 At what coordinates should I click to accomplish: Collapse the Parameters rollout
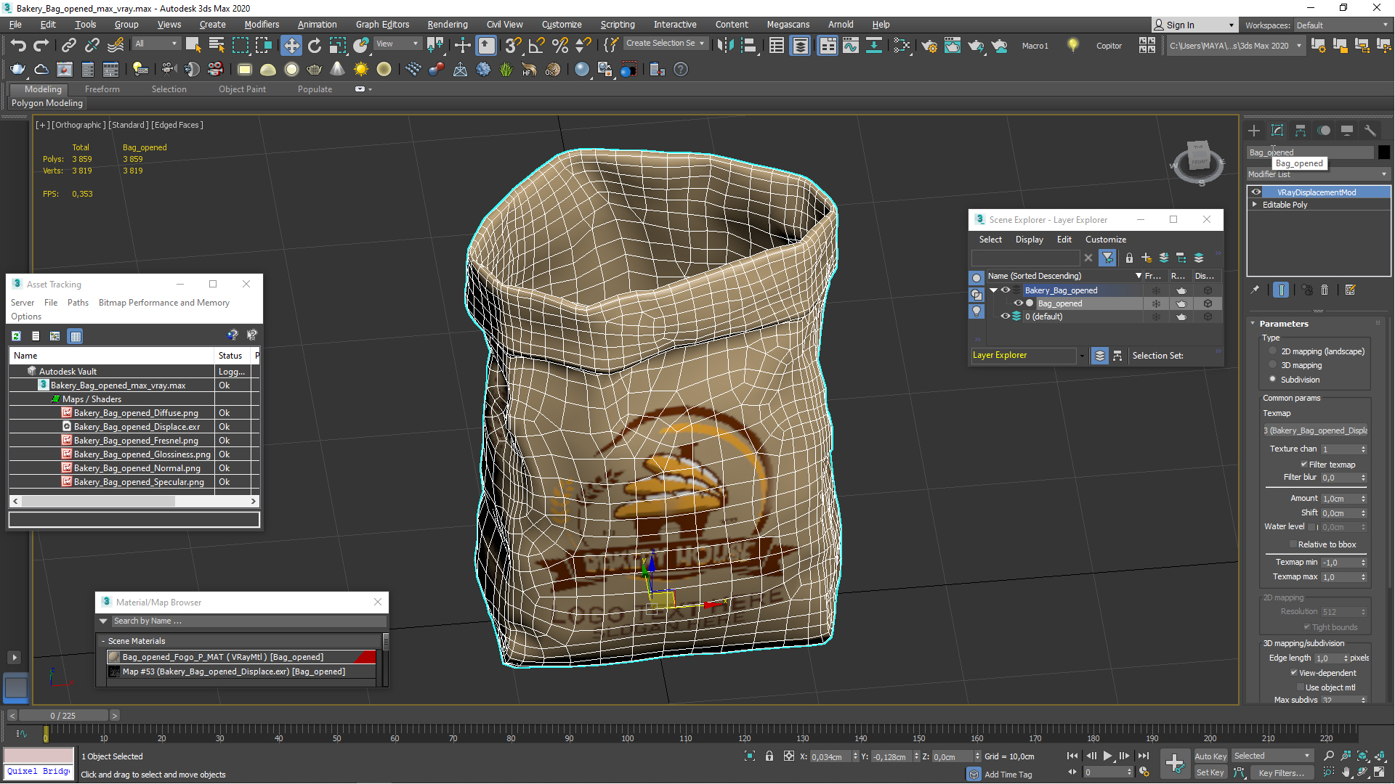(1253, 324)
